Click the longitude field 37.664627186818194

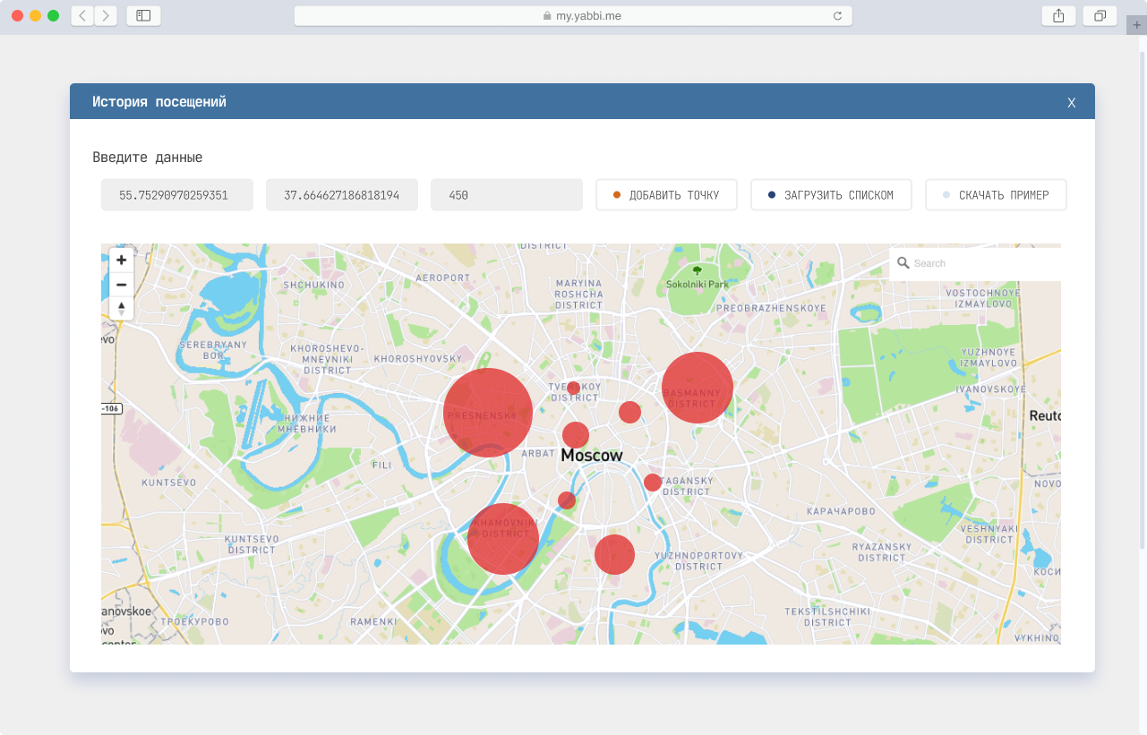341,195
